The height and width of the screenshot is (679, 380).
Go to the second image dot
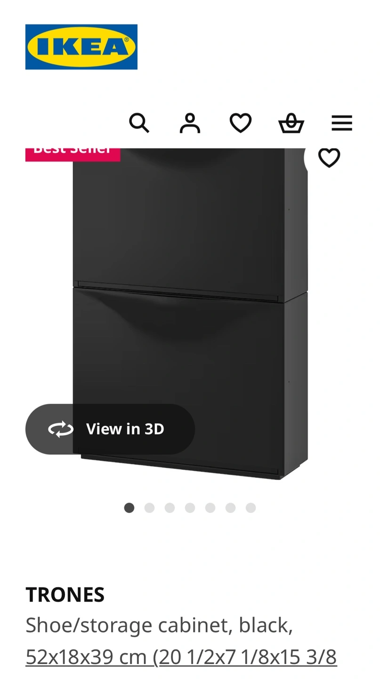[149, 508]
